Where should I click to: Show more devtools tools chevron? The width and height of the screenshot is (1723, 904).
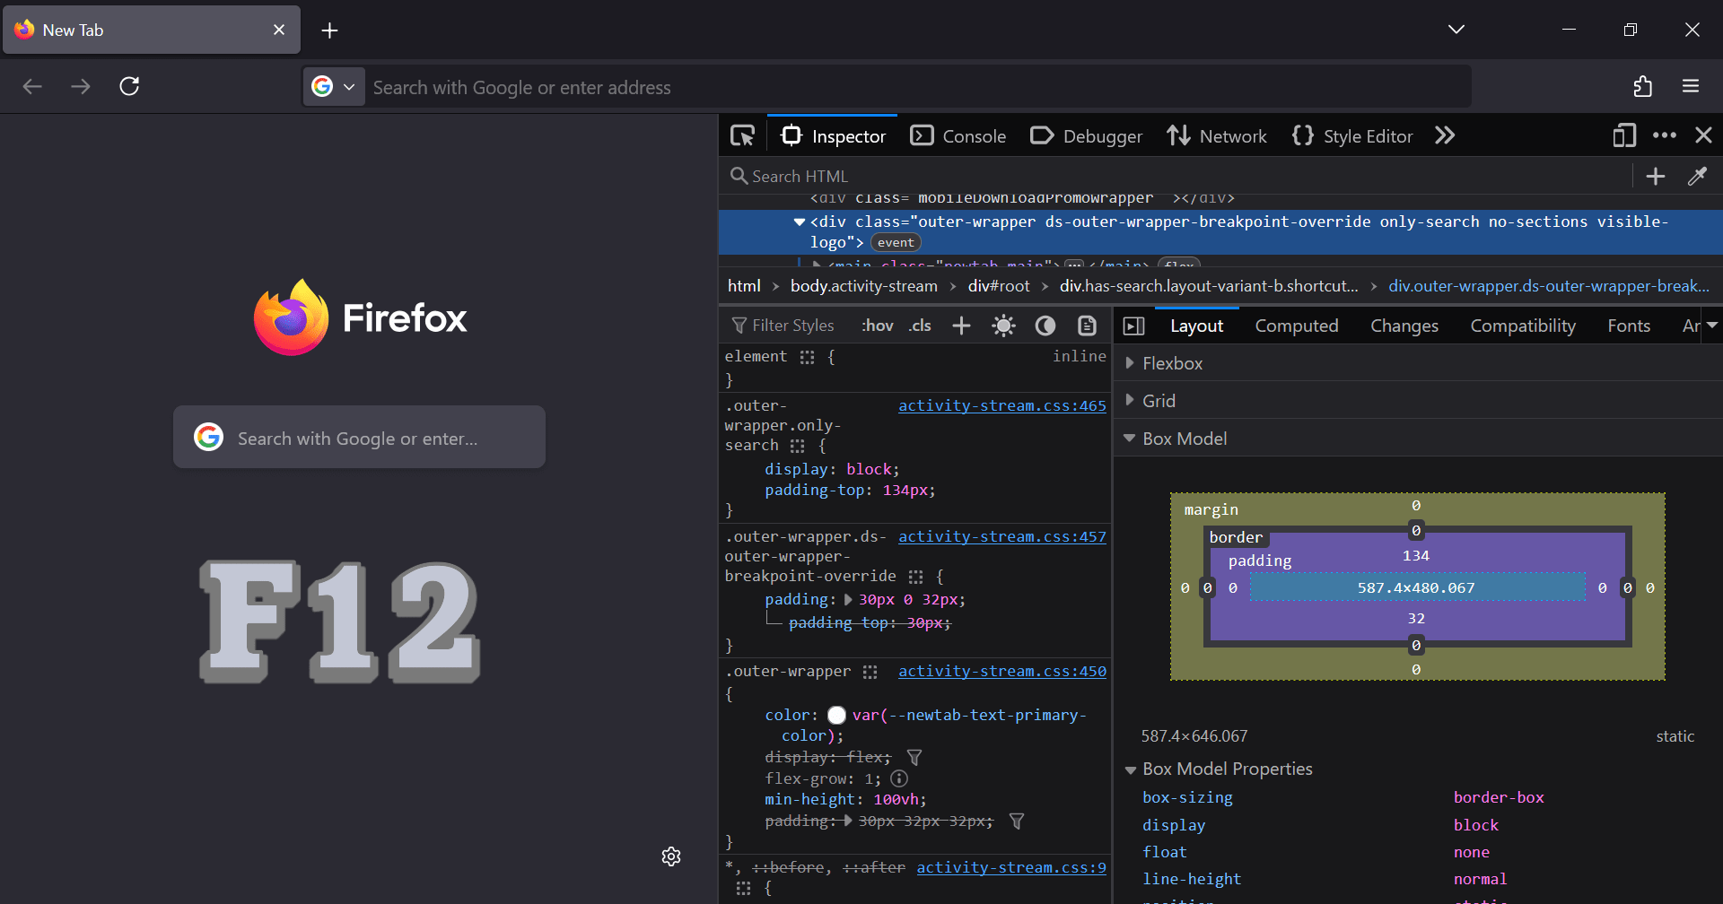pyautogui.click(x=1445, y=135)
